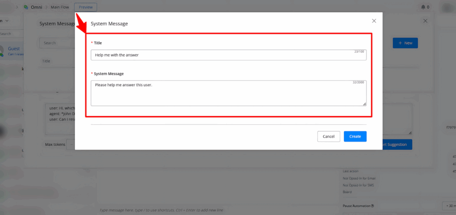Click into the System Message textarea
456x215 pixels.
[x=228, y=93]
